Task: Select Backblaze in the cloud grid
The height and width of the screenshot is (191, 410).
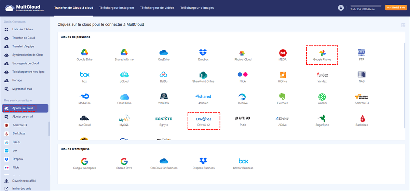Action: 361,120
